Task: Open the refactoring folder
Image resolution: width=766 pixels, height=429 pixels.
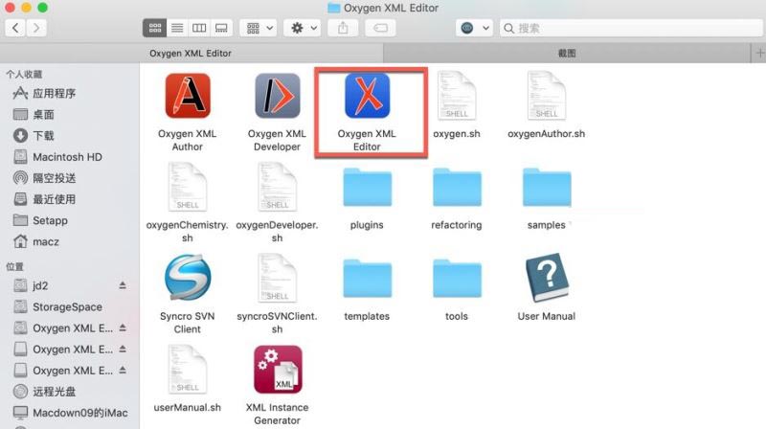Action: 457,187
